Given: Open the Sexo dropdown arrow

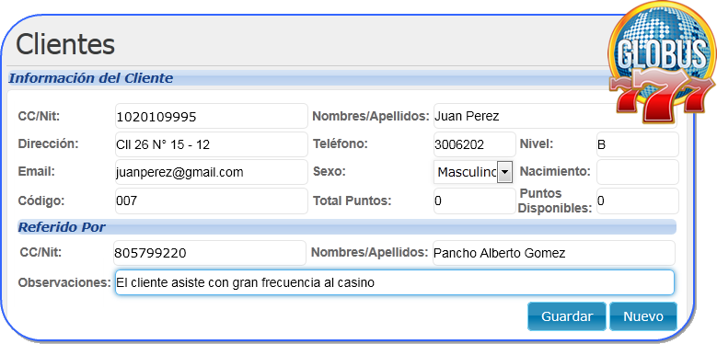Looking at the screenshot, I should coord(504,172).
